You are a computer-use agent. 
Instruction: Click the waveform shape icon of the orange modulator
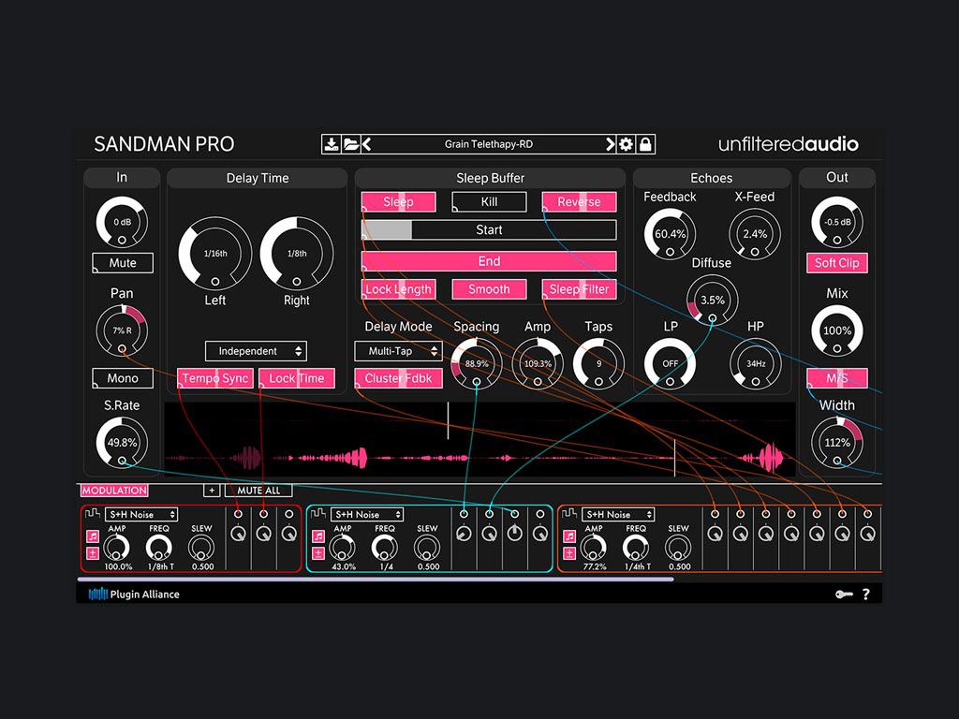(568, 514)
